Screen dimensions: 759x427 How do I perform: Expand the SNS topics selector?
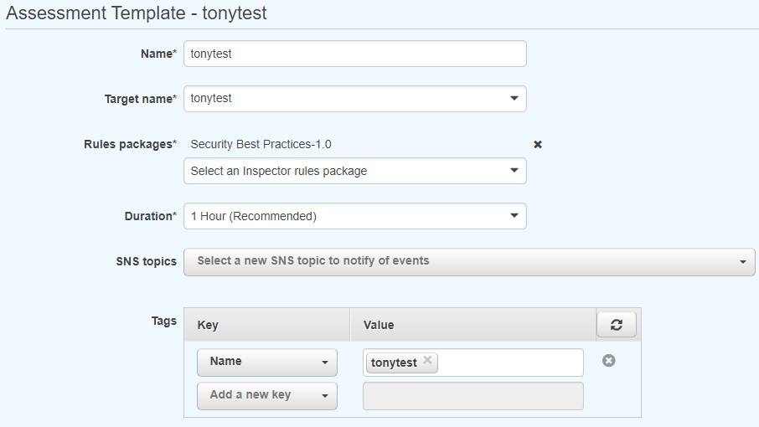tap(469, 261)
